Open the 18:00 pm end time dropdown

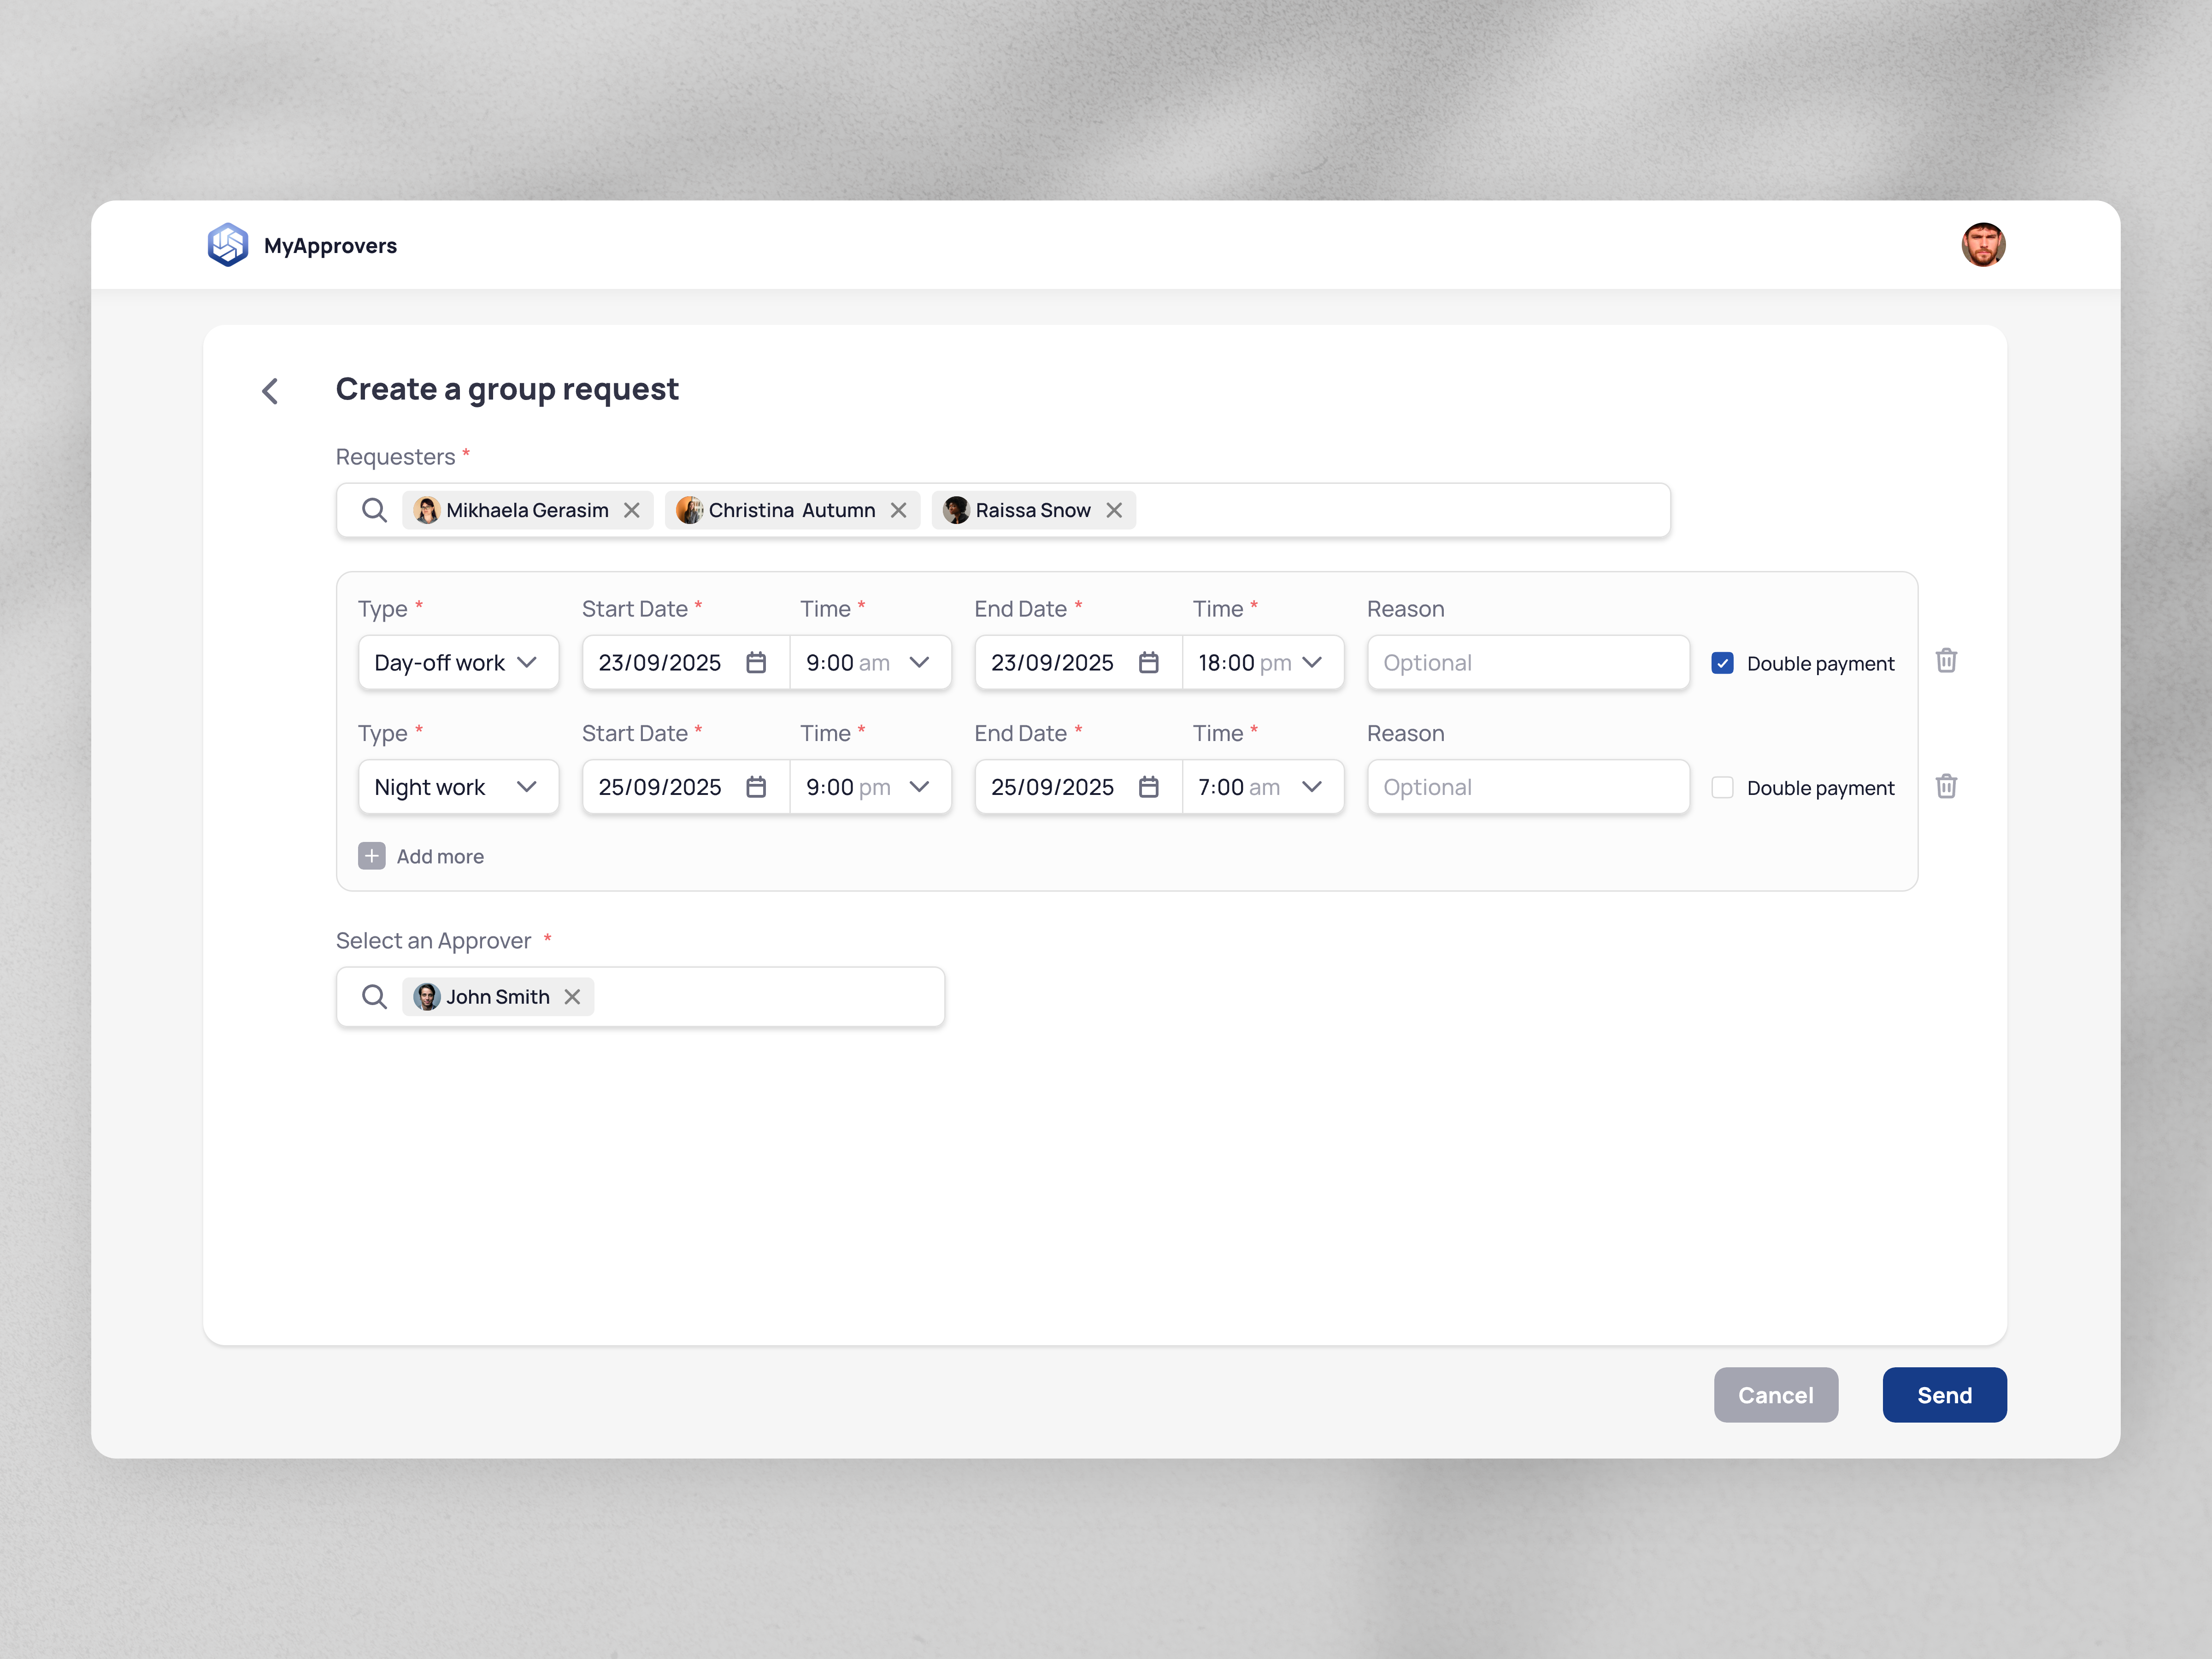click(1263, 662)
